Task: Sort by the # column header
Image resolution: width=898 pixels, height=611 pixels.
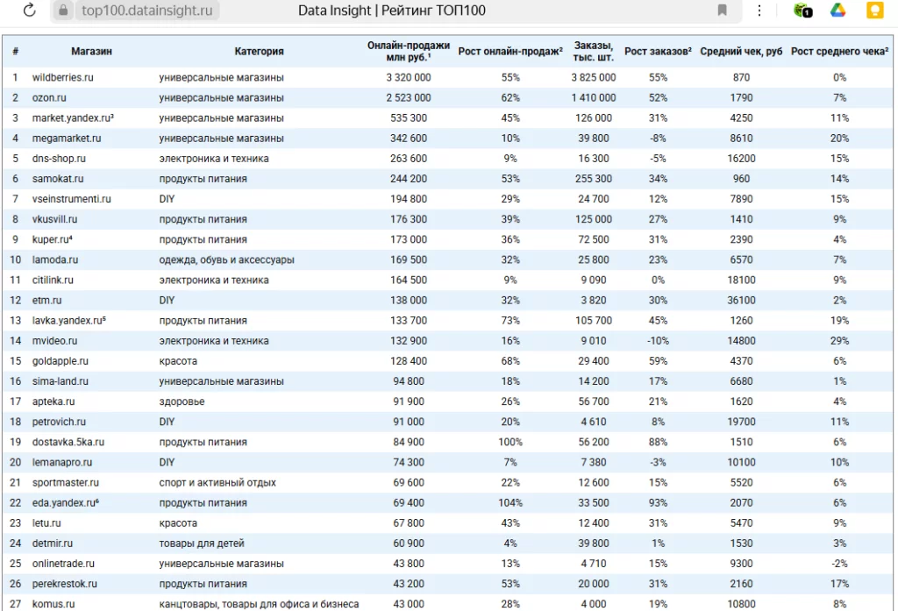Action: pos(16,52)
